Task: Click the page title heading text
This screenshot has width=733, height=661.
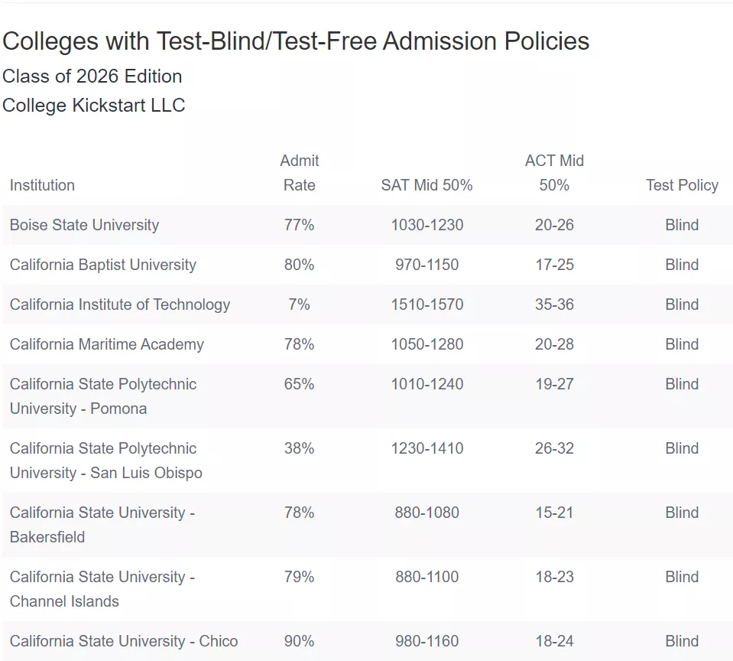Action: [x=296, y=41]
